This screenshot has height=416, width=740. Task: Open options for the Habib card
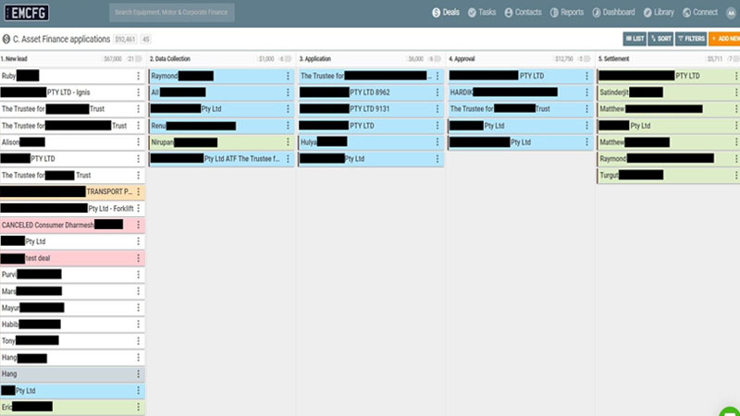(x=138, y=324)
